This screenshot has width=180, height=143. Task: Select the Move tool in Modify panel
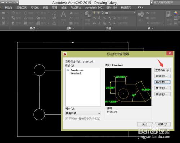[16, 13]
